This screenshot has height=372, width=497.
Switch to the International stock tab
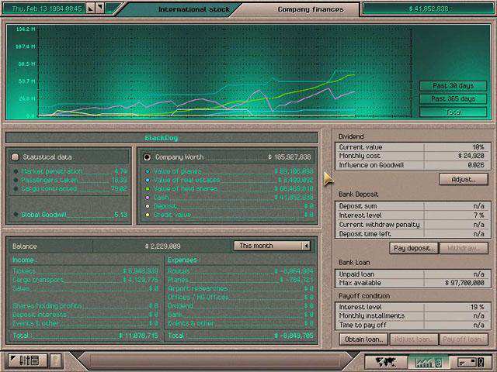click(x=193, y=9)
